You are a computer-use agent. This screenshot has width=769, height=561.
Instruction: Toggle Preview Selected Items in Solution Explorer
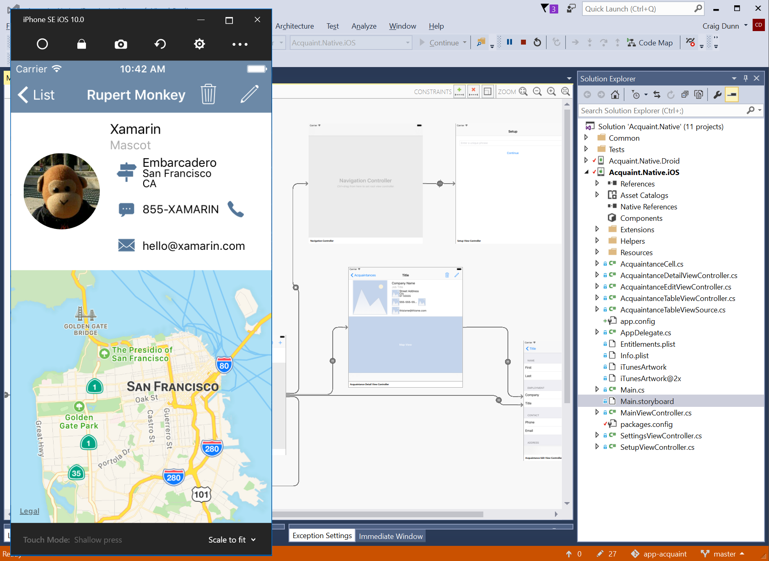click(x=731, y=95)
